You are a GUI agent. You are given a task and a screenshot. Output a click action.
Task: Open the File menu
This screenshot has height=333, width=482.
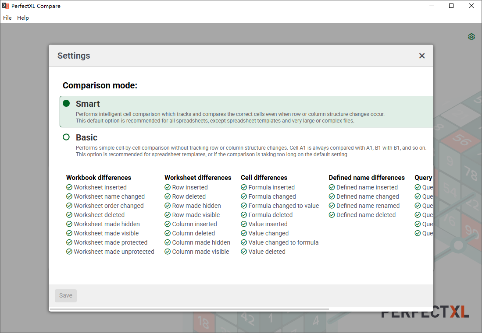7,18
